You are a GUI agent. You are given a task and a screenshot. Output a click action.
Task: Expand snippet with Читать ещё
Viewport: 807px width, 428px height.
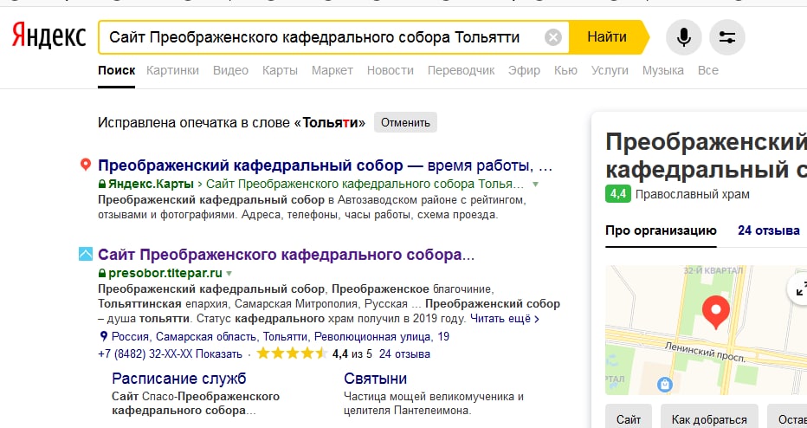point(504,319)
